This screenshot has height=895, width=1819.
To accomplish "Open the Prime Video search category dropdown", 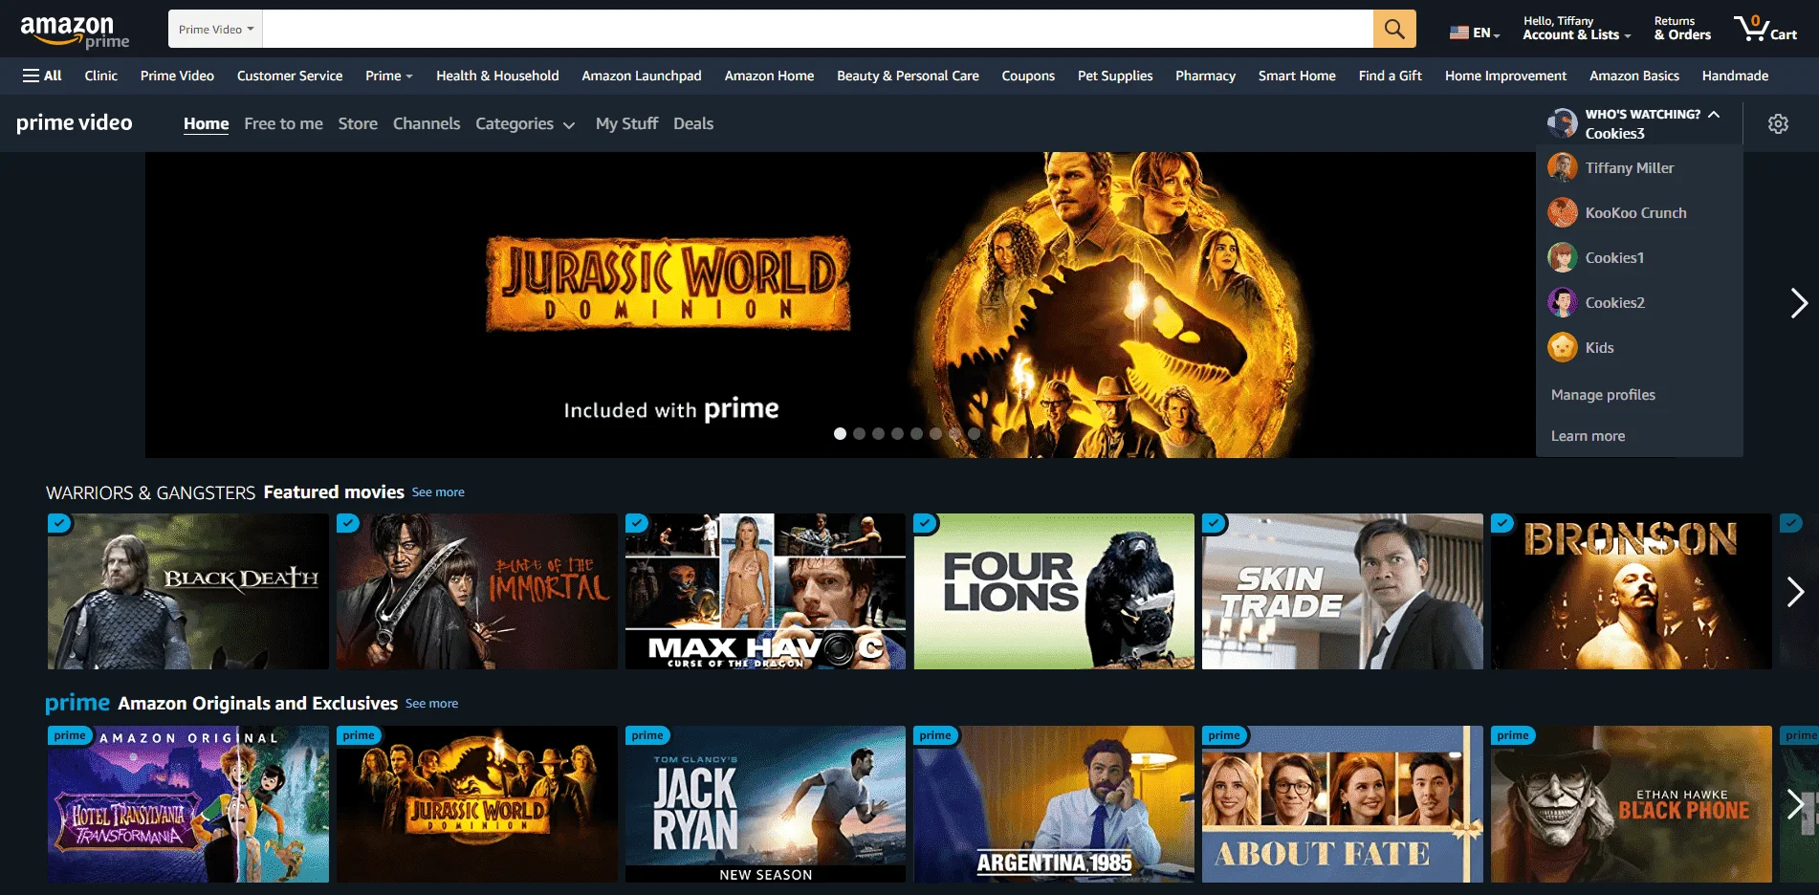I will pyautogui.click(x=216, y=29).
